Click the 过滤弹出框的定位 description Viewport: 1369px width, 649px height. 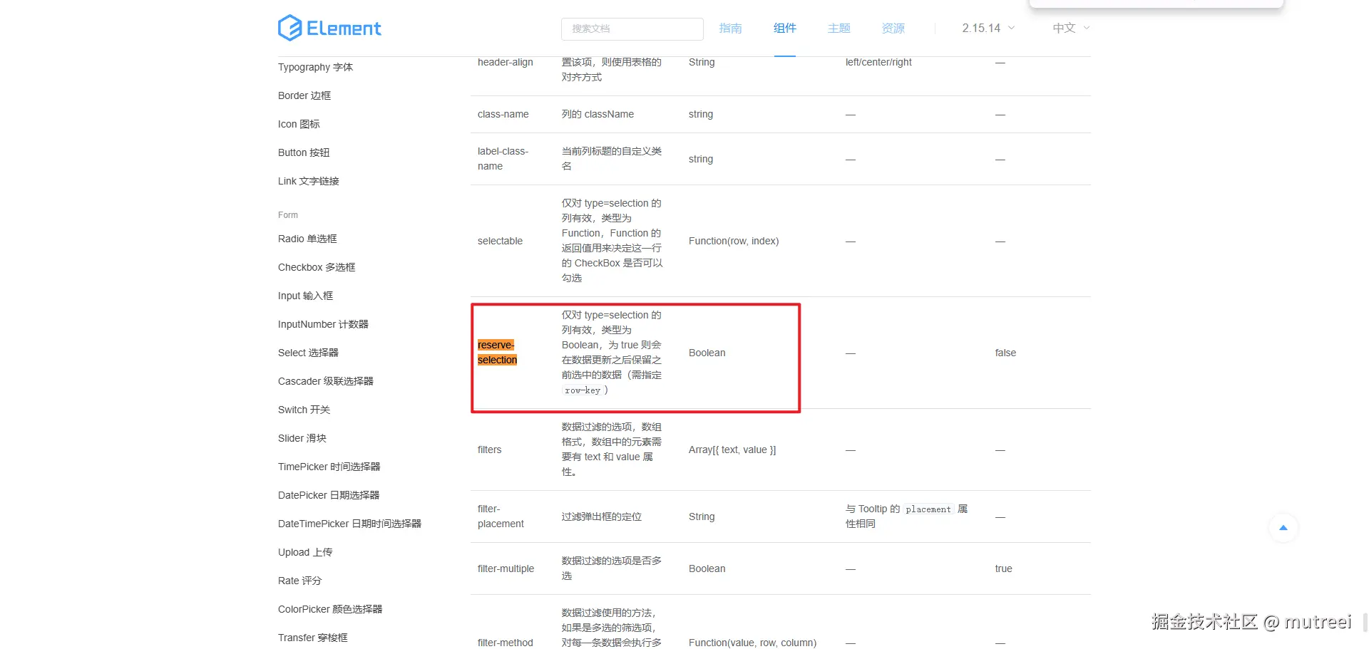[x=602, y=517]
